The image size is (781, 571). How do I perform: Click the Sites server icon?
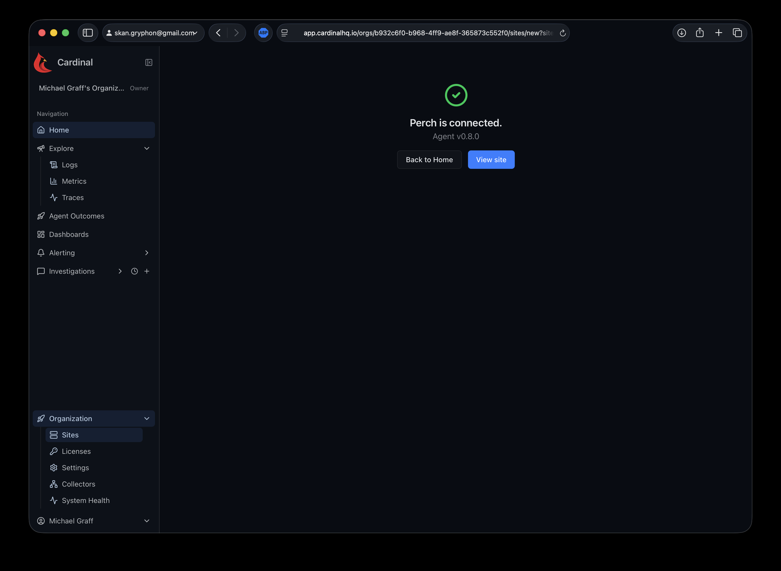54,435
